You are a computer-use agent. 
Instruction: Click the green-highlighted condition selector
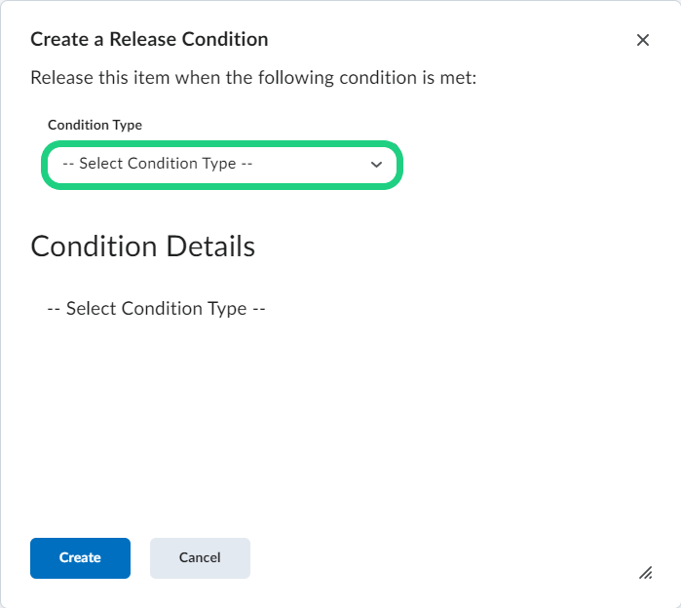click(222, 165)
